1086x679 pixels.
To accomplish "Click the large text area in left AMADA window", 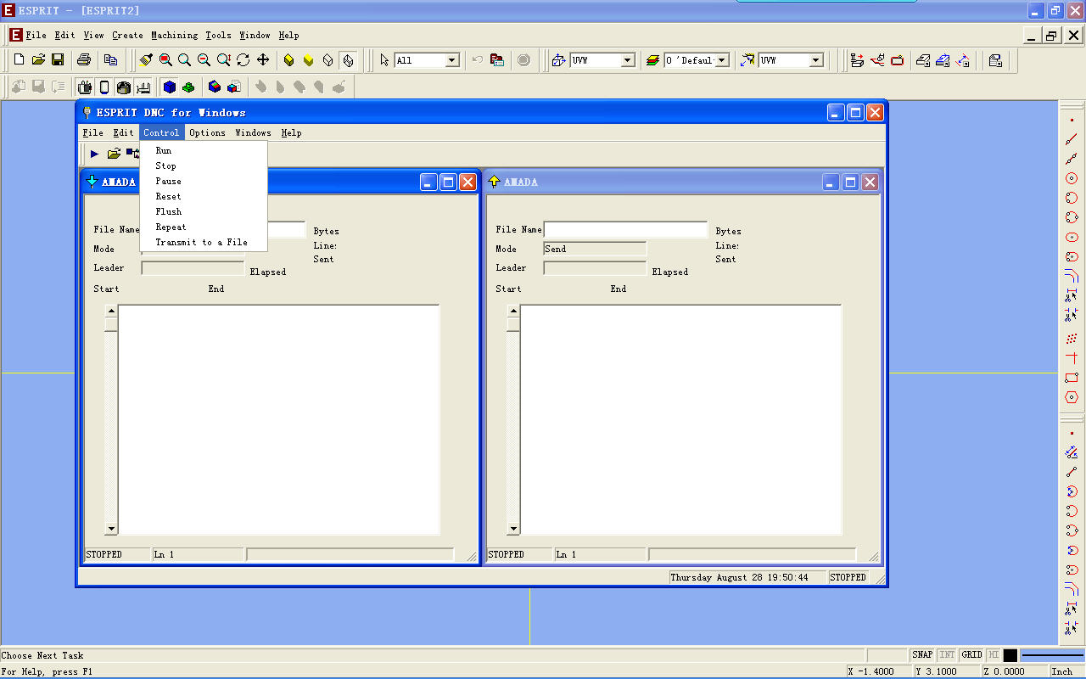I will 279,420.
